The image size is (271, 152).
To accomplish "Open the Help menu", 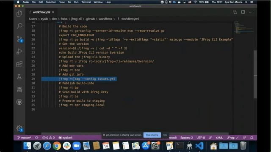I will click(x=108, y=2).
